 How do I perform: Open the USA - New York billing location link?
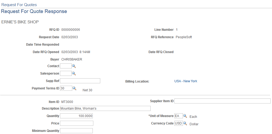click(x=186, y=81)
